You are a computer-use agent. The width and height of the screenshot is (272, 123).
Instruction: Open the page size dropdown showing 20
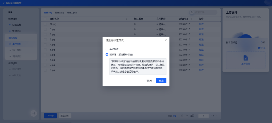point(184,116)
